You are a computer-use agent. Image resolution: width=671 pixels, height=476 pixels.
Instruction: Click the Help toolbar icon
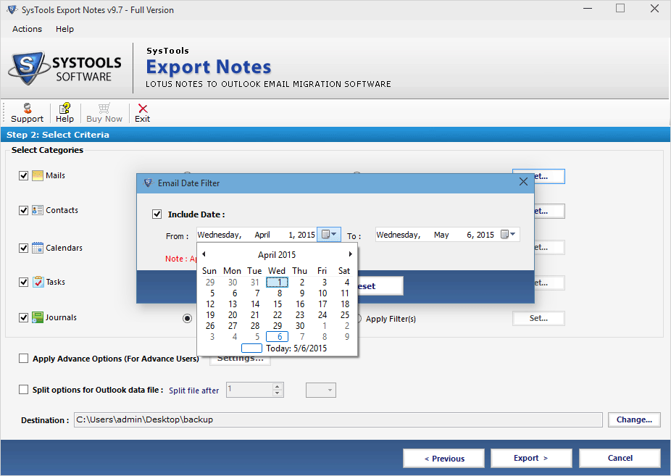[x=64, y=108]
